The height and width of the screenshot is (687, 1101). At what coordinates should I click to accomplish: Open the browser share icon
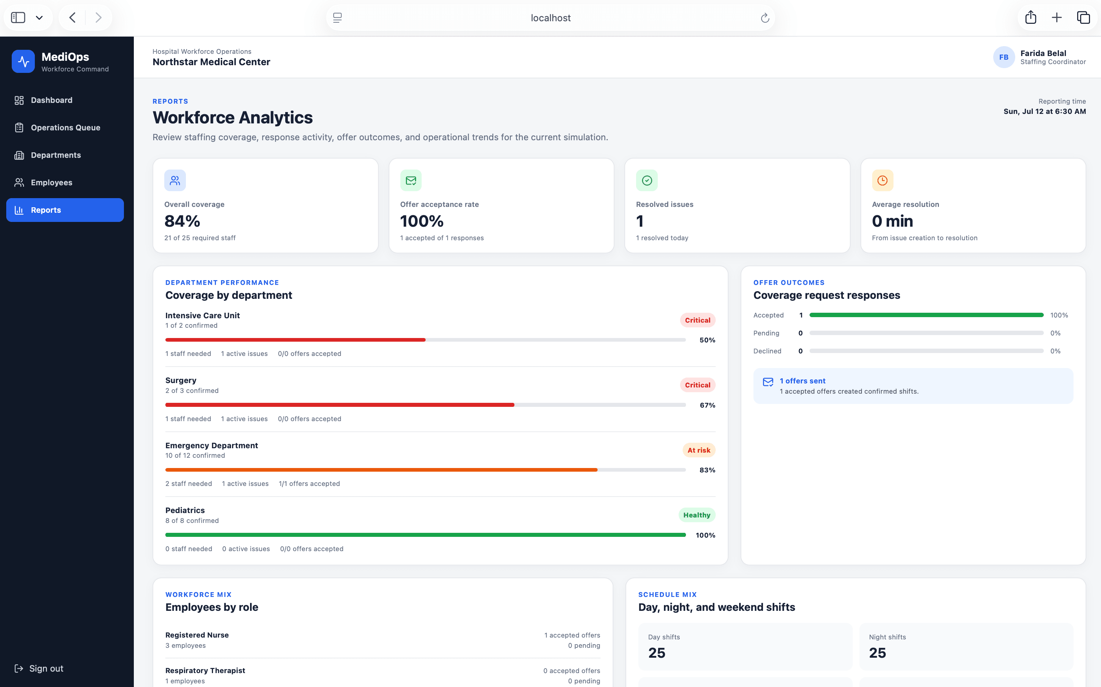click(1031, 17)
